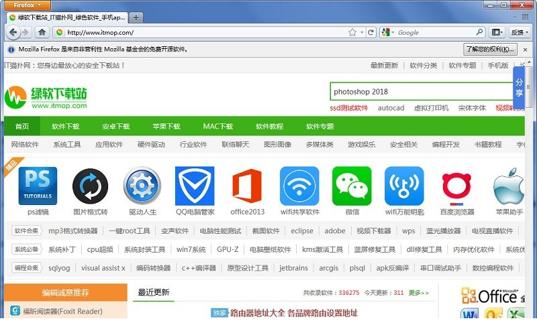Click the site identity icon in address bar
537x331 pixels.
click(60, 32)
